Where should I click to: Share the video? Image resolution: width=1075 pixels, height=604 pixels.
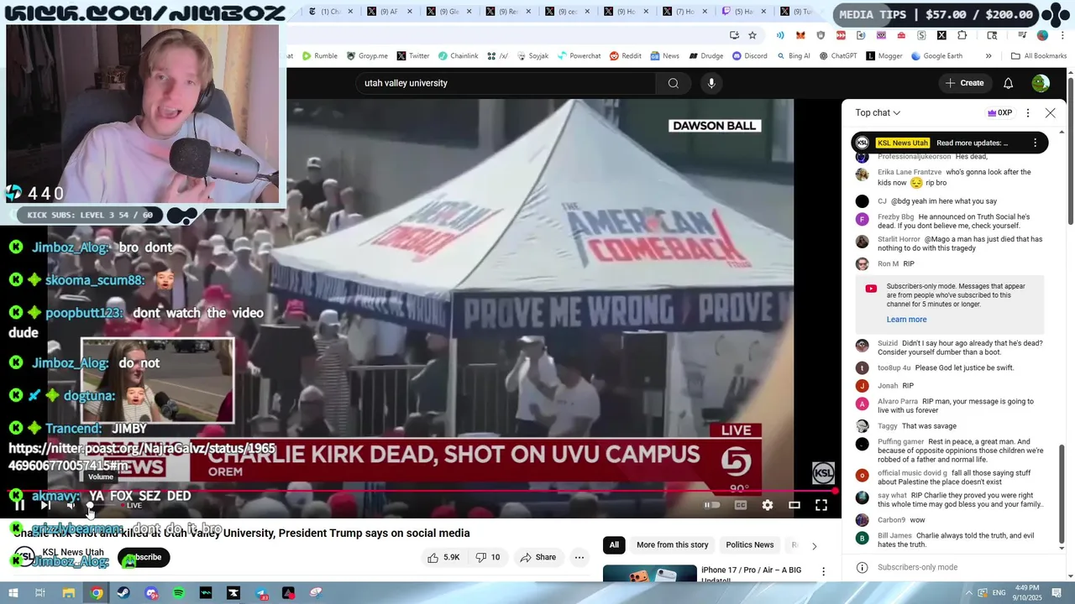(x=537, y=557)
